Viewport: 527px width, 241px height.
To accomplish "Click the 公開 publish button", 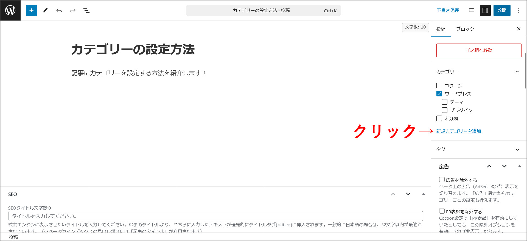I will 502,10.
